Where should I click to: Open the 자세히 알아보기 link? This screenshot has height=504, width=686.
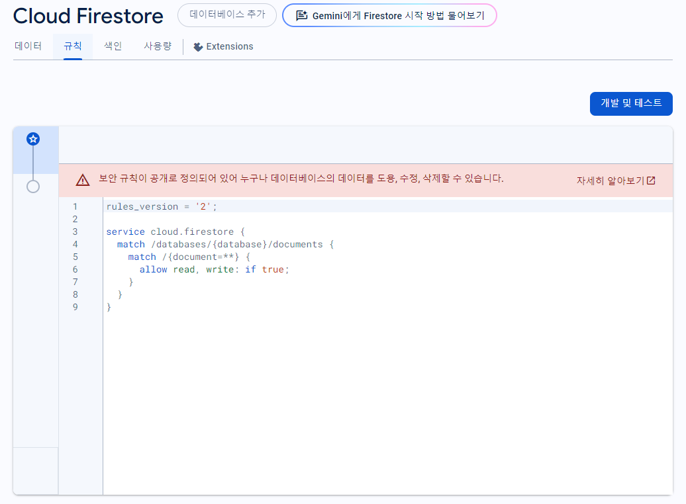pos(616,181)
